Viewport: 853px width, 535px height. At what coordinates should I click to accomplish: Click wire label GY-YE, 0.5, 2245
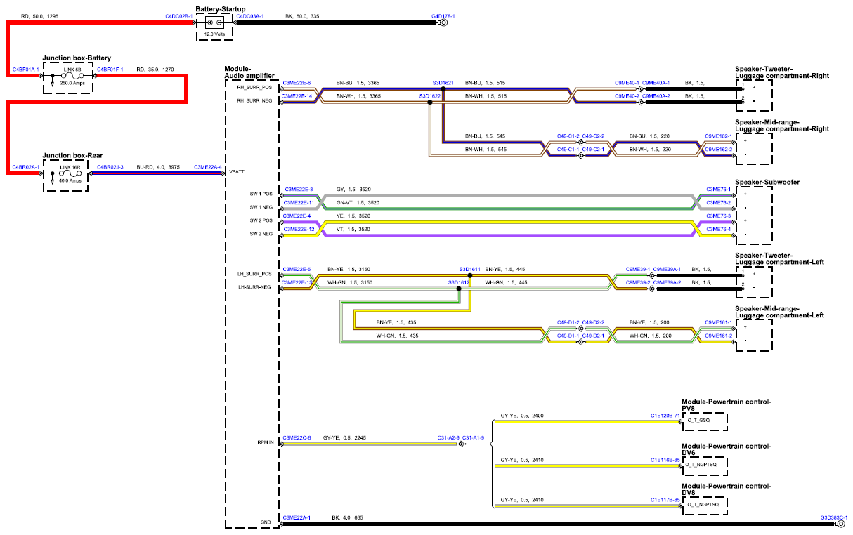(x=344, y=437)
